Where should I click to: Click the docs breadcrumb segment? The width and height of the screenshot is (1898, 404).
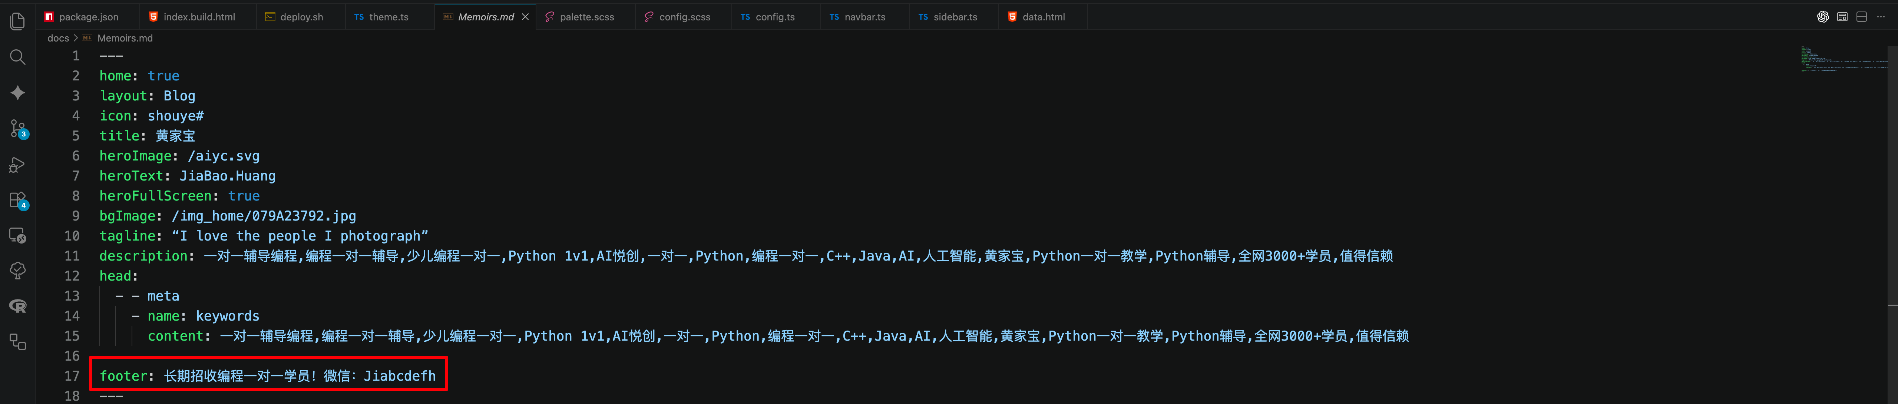pyautogui.click(x=57, y=38)
